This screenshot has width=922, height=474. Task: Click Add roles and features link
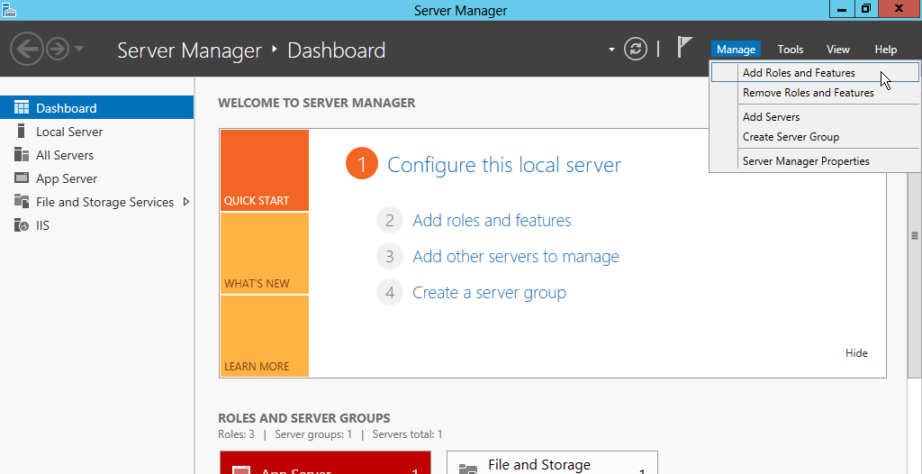492,220
